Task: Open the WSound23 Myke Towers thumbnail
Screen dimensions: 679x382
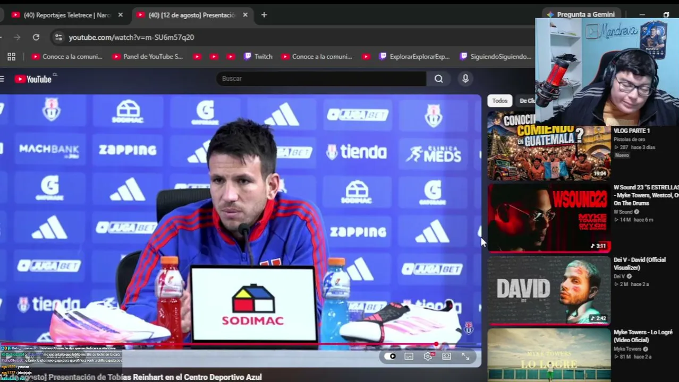Action: point(549,218)
